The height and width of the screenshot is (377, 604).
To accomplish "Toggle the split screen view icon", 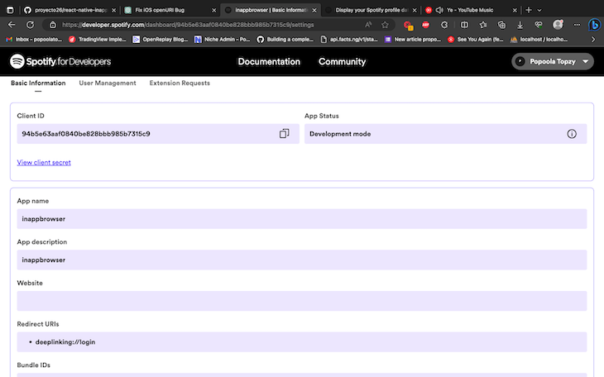I will [x=464, y=25].
